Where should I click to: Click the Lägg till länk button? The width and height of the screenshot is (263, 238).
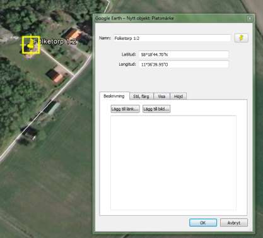[x=125, y=109]
